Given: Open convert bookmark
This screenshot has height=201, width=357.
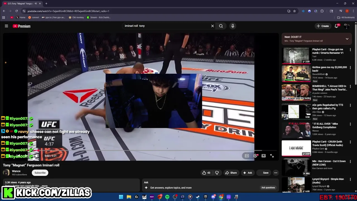Looking at the screenshot, I should pos(33,17).
